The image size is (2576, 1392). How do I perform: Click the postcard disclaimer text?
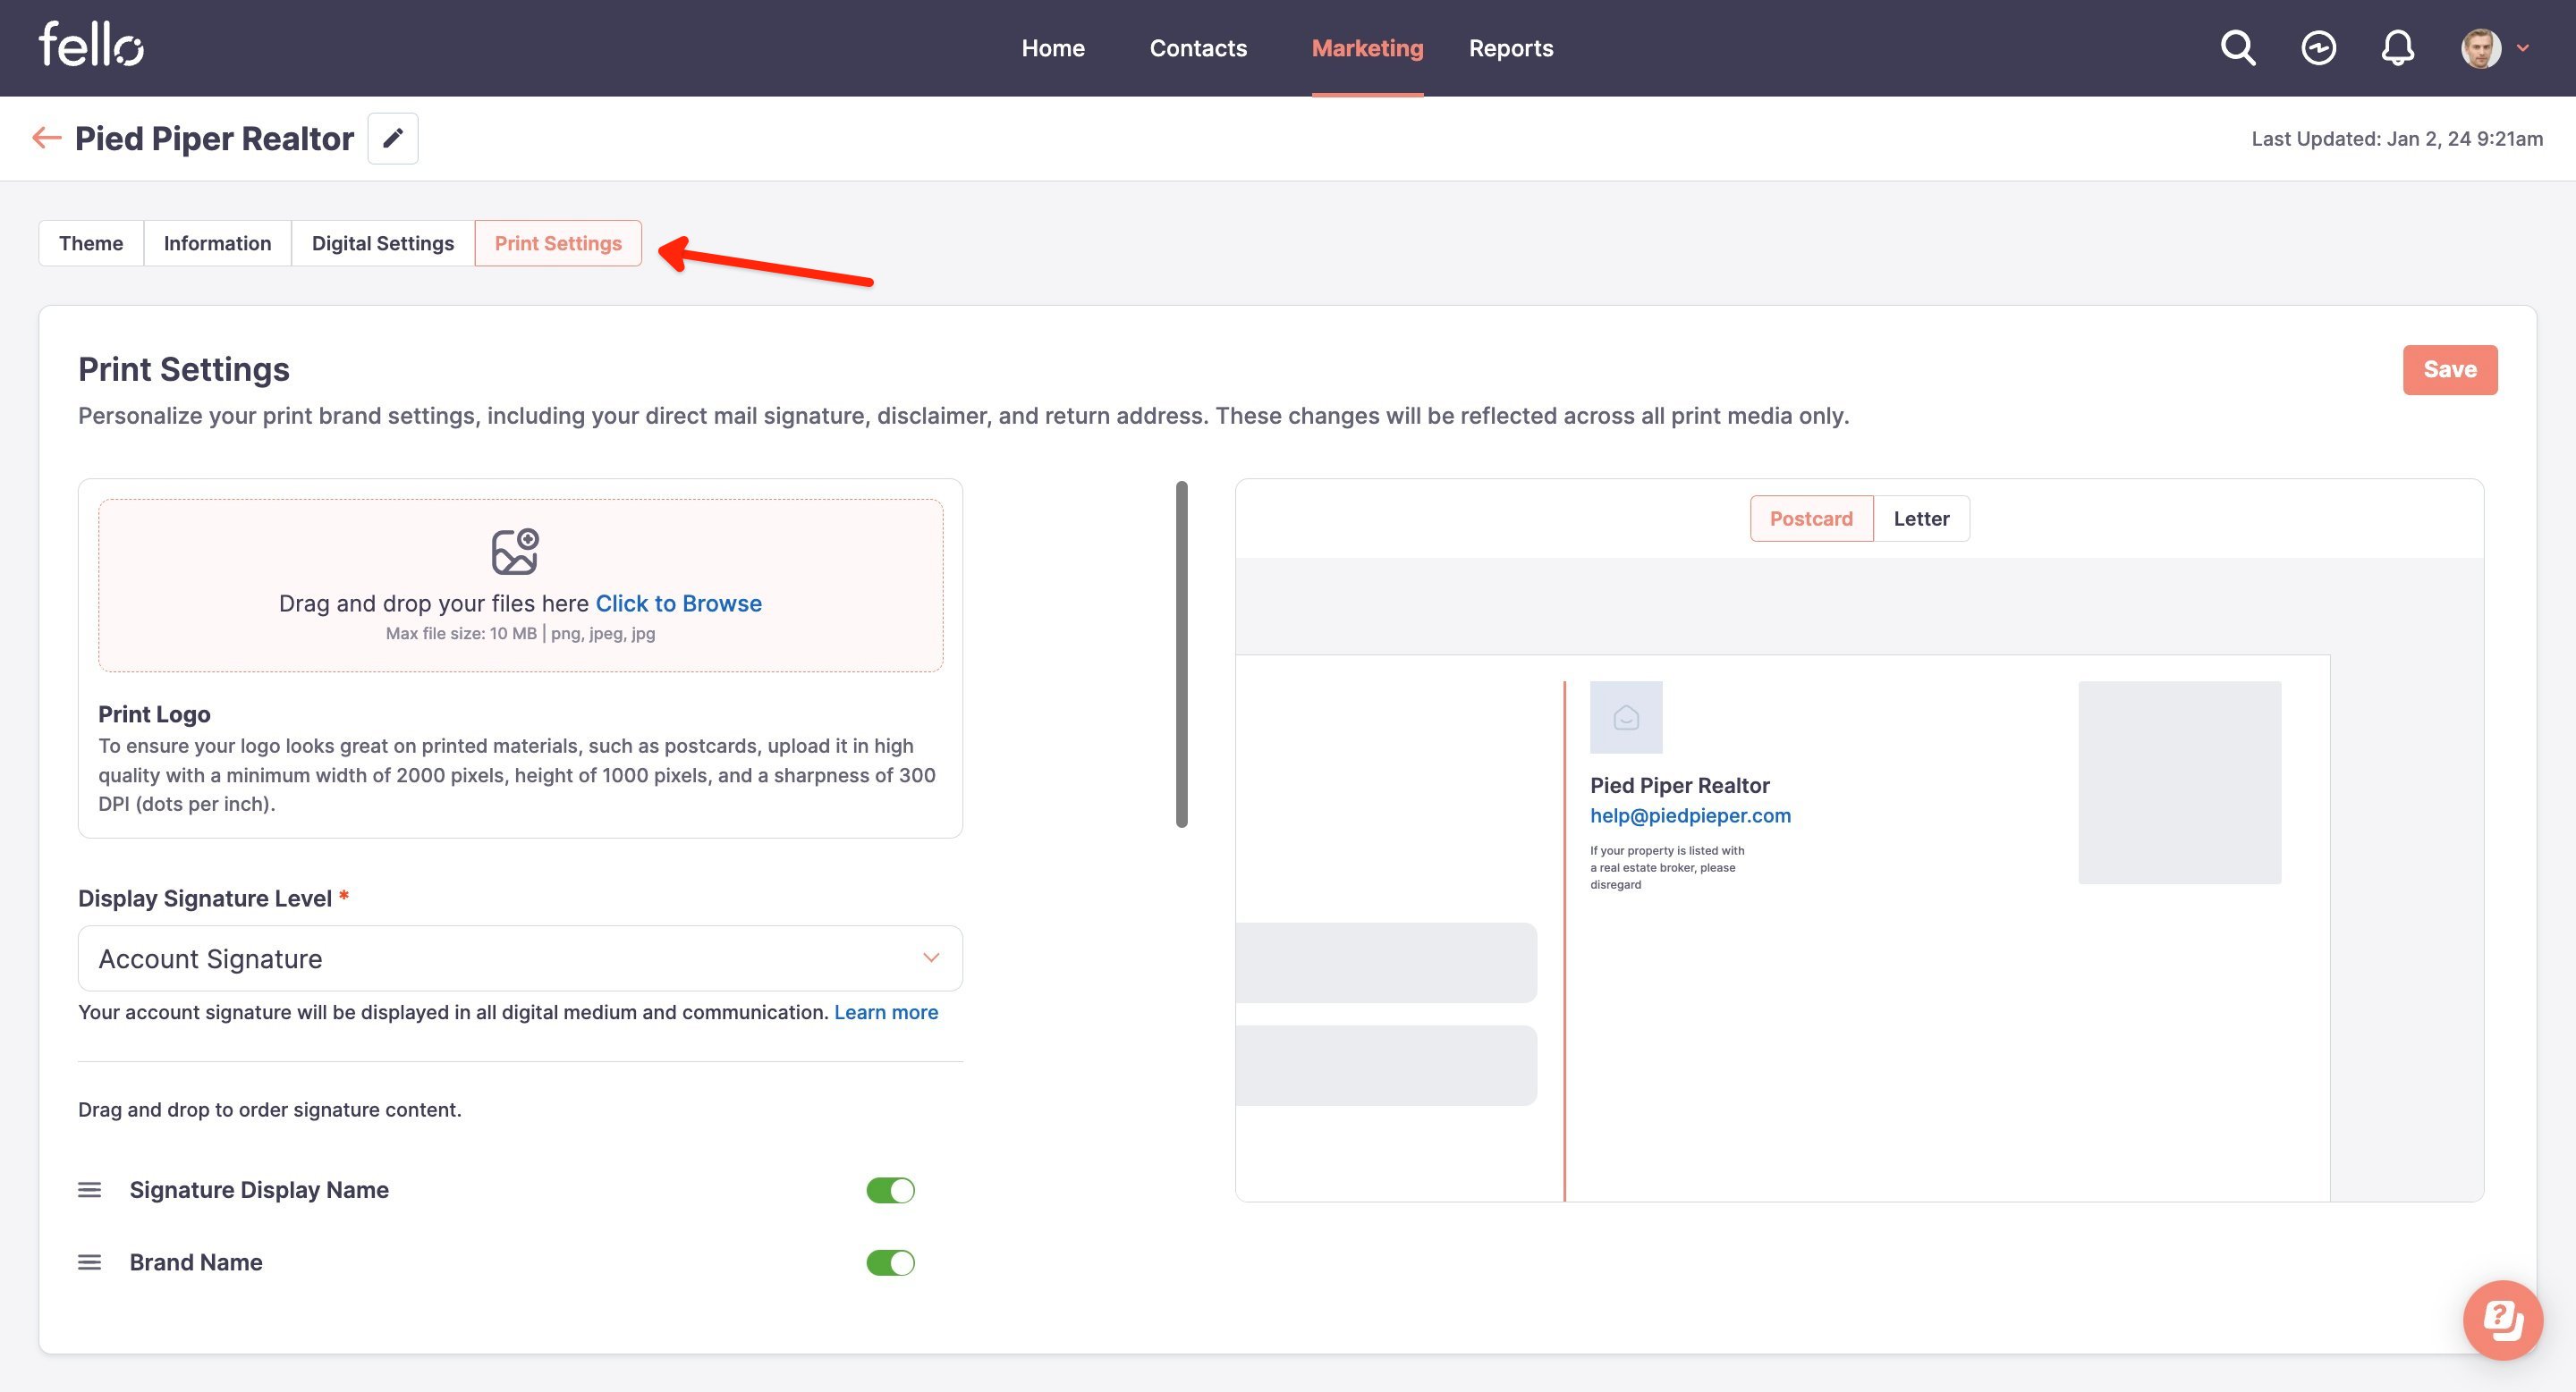[x=1667, y=867]
